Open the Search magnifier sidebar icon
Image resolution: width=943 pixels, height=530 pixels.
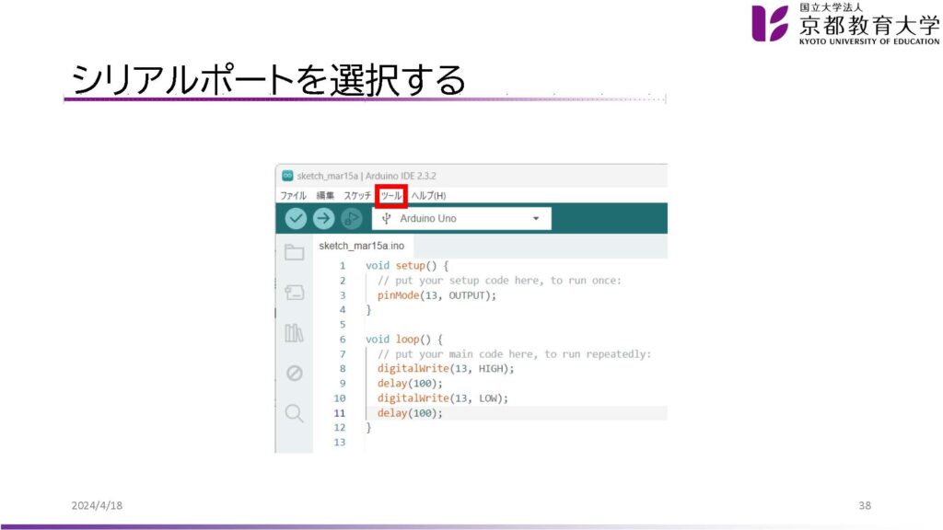click(294, 413)
